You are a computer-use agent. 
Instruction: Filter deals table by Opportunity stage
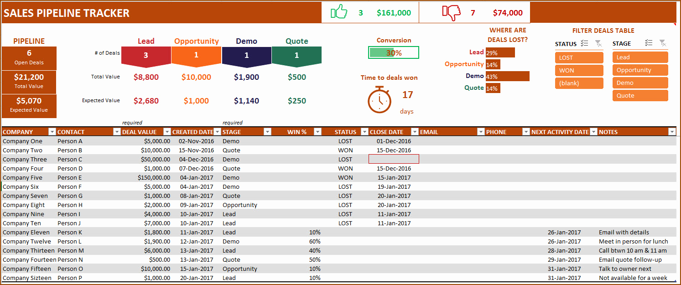click(x=640, y=70)
